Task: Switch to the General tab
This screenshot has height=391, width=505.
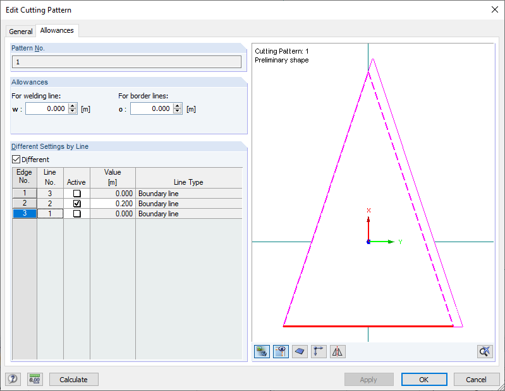Action: point(21,32)
